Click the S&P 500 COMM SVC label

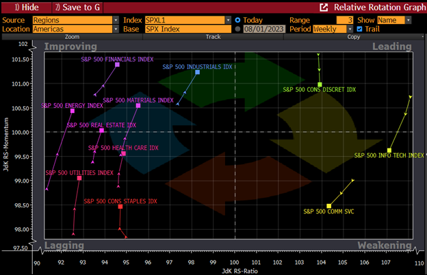tap(328, 211)
